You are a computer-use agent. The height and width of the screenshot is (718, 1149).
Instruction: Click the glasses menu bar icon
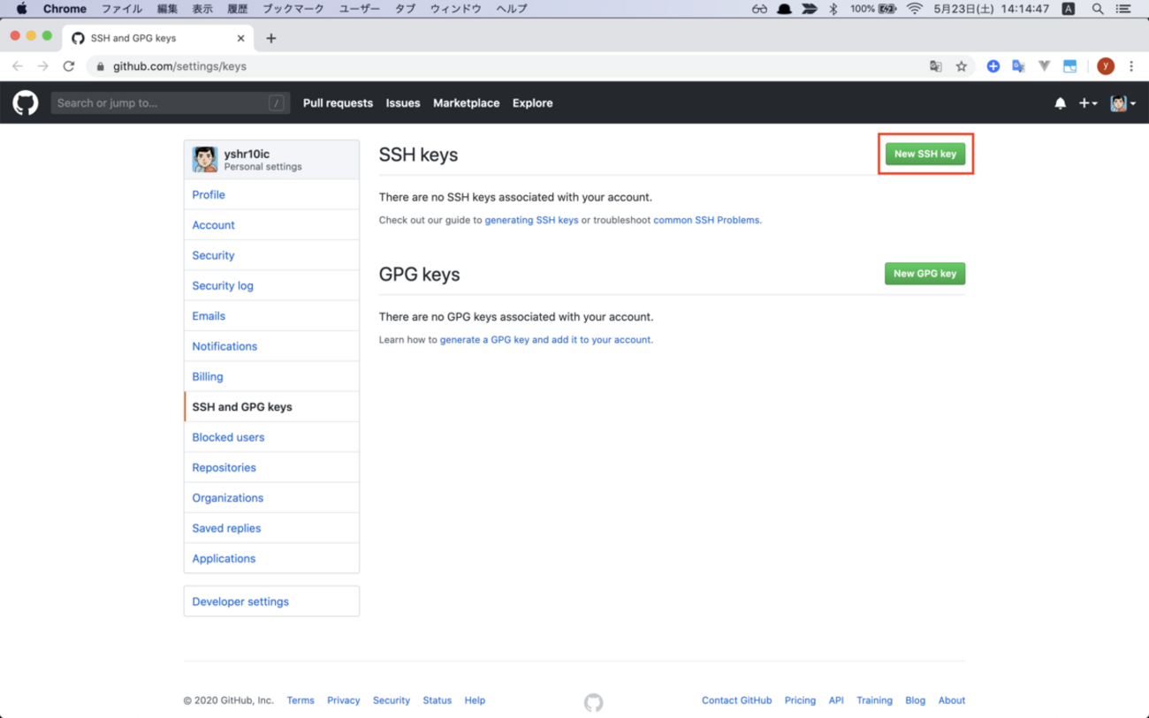coord(759,9)
